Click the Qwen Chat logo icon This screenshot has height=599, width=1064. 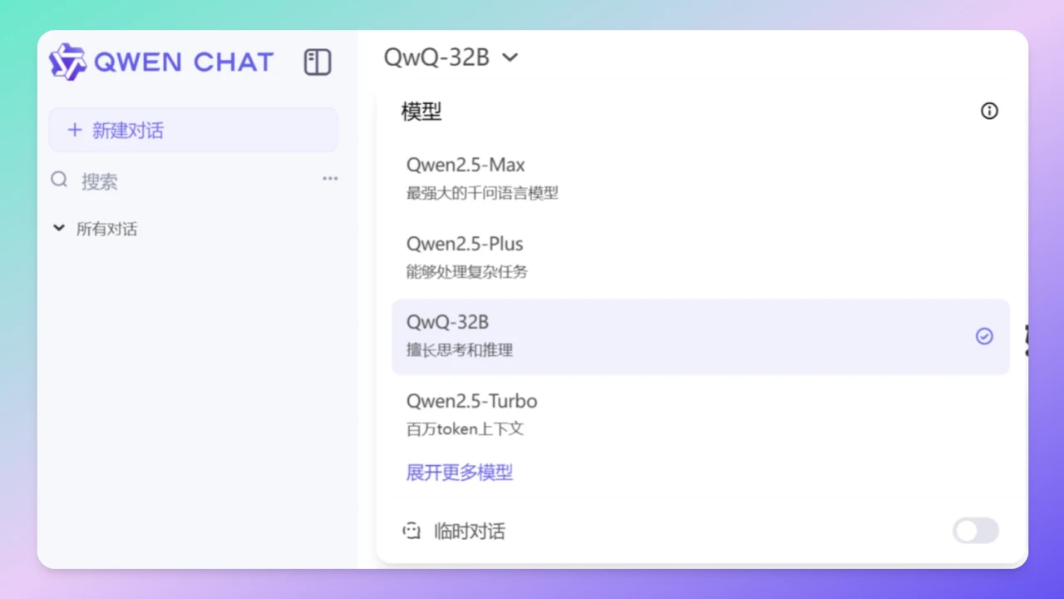point(67,62)
